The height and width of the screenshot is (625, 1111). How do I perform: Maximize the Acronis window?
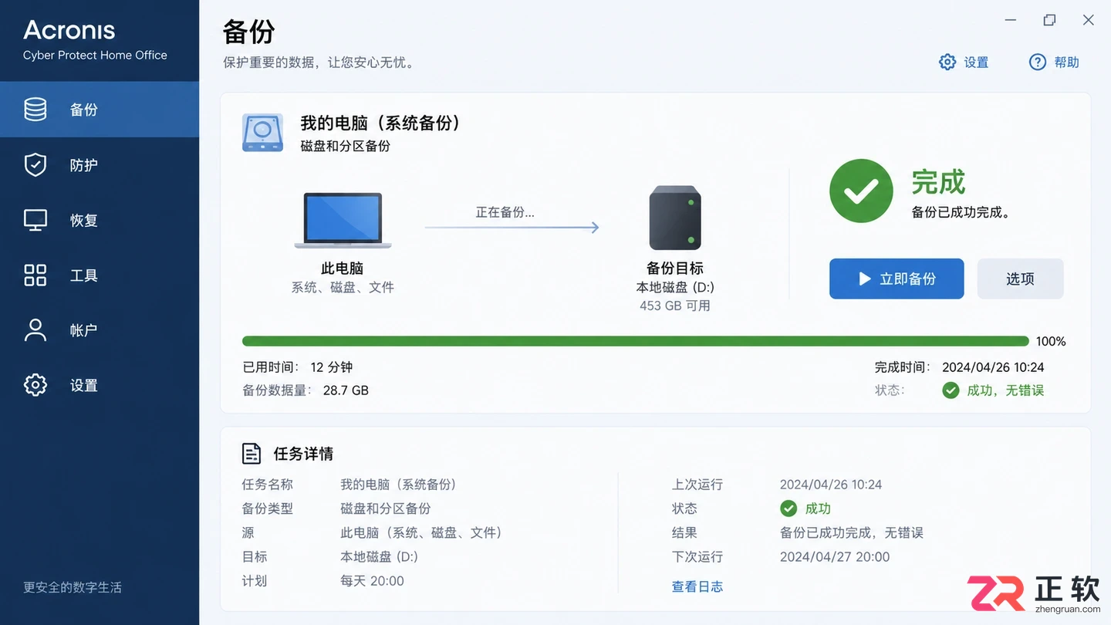(1049, 21)
